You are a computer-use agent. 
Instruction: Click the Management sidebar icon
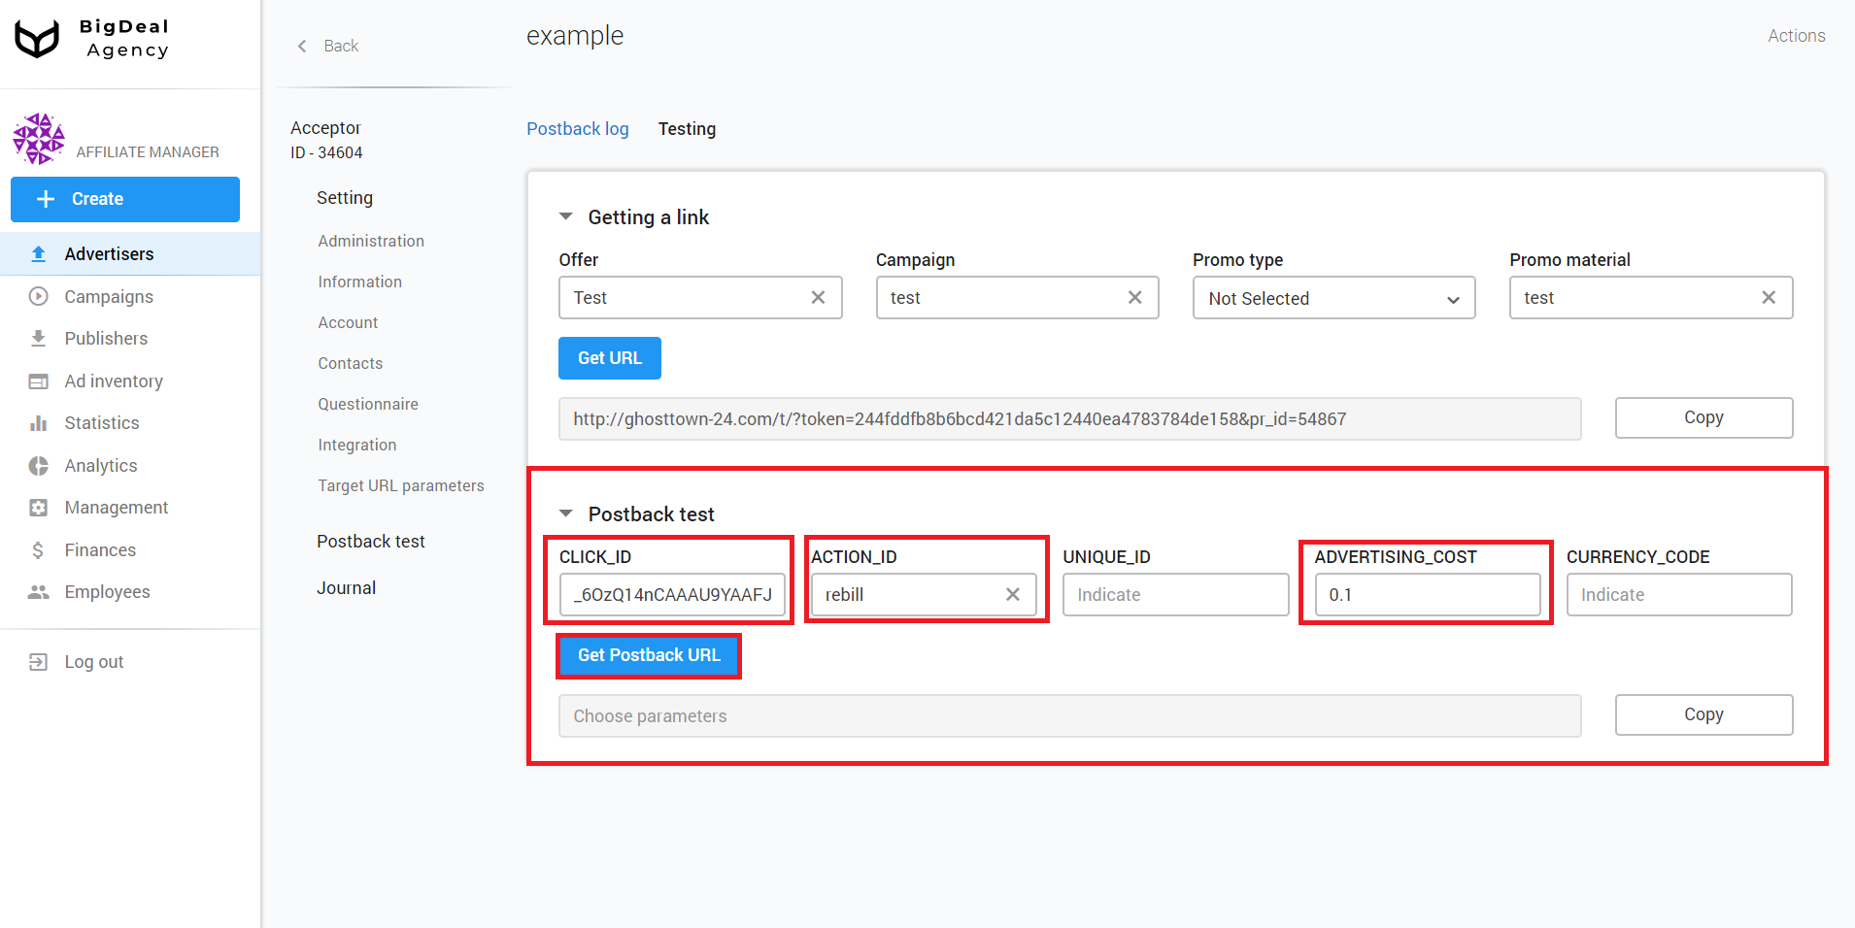[38, 507]
